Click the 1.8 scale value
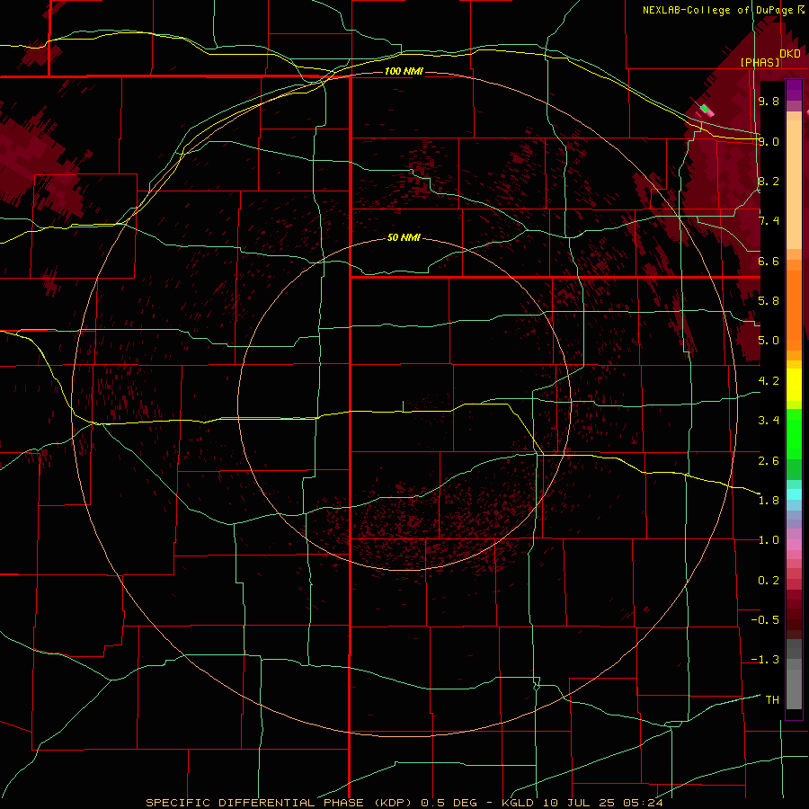 coord(769,501)
